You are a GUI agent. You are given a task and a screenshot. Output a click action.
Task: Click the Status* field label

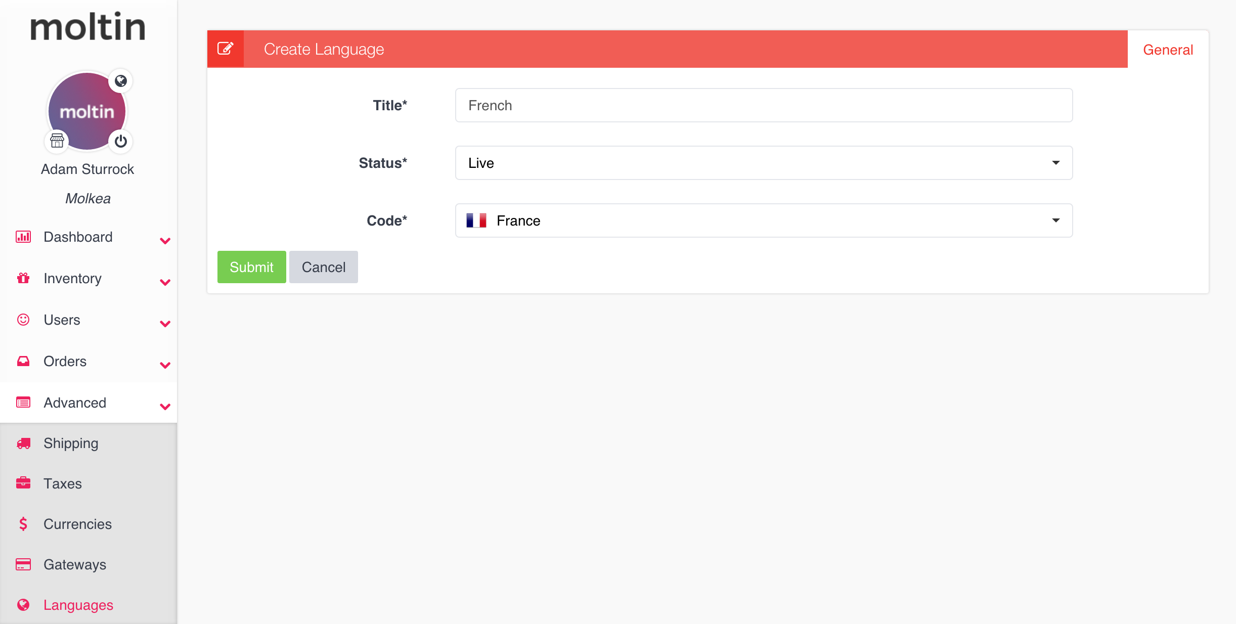(383, 163)
